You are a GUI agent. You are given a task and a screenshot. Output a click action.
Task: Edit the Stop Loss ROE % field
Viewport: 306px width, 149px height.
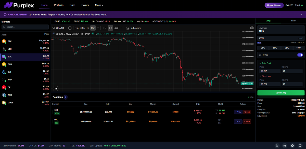(x=292, y=84)
